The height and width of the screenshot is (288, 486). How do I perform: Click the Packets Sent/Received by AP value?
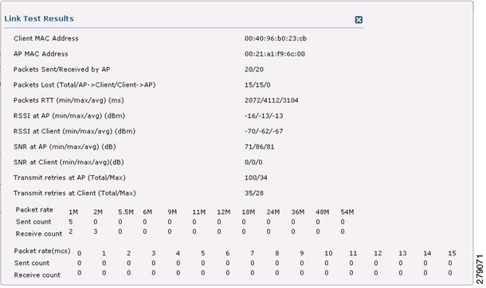tap(254, 69)
